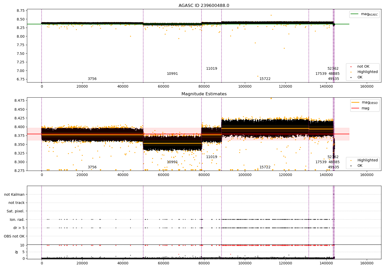
Task: Click the orange line sample beside mag OBSID legend
Action: coord(355,102)
